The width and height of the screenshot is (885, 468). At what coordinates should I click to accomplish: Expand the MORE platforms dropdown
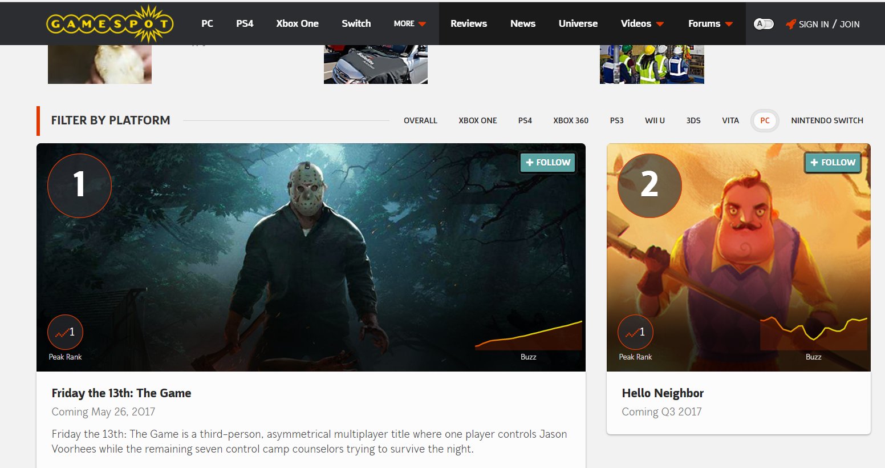click(x=409, y=23)
